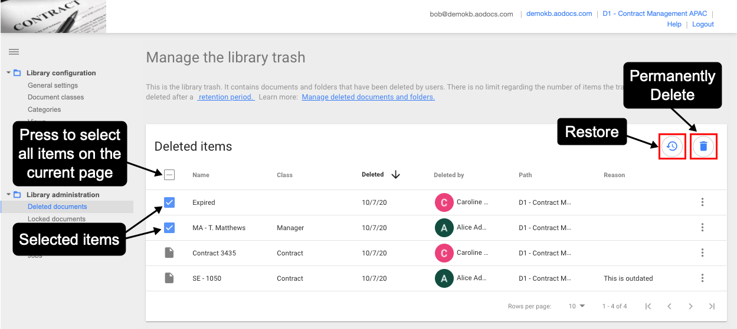Uncheck the MA - T. Matthews checkbox
Image resolution: width=737 pixels, height=329 pixels.
(x=169, y=228)
